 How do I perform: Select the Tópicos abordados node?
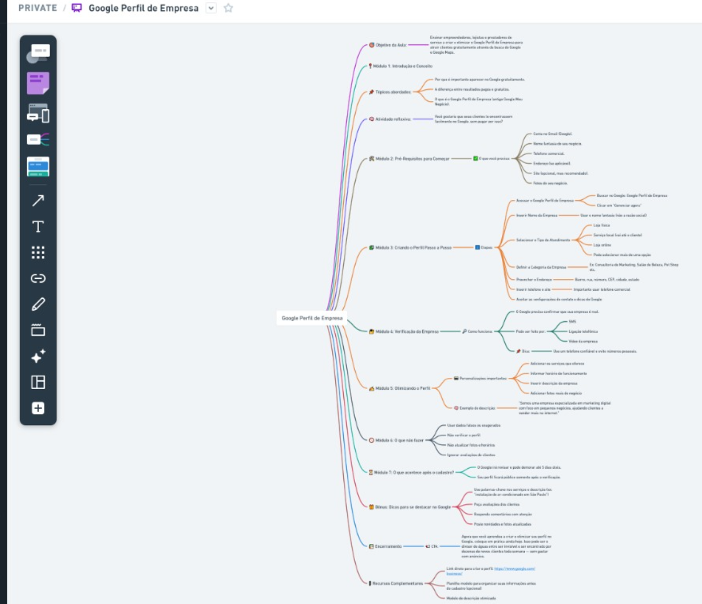coord(390,92)
